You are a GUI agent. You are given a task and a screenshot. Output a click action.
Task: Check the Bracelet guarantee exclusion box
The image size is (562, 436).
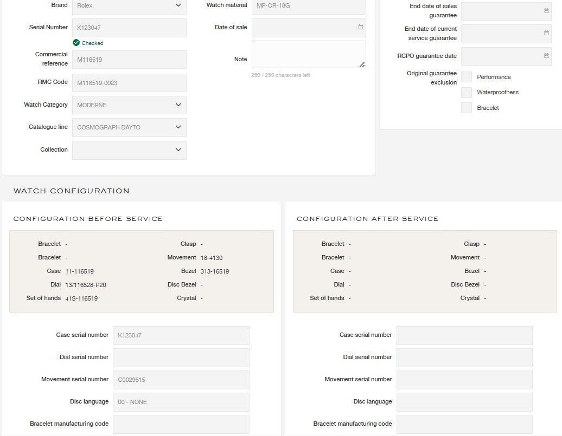tap(466, 108)
